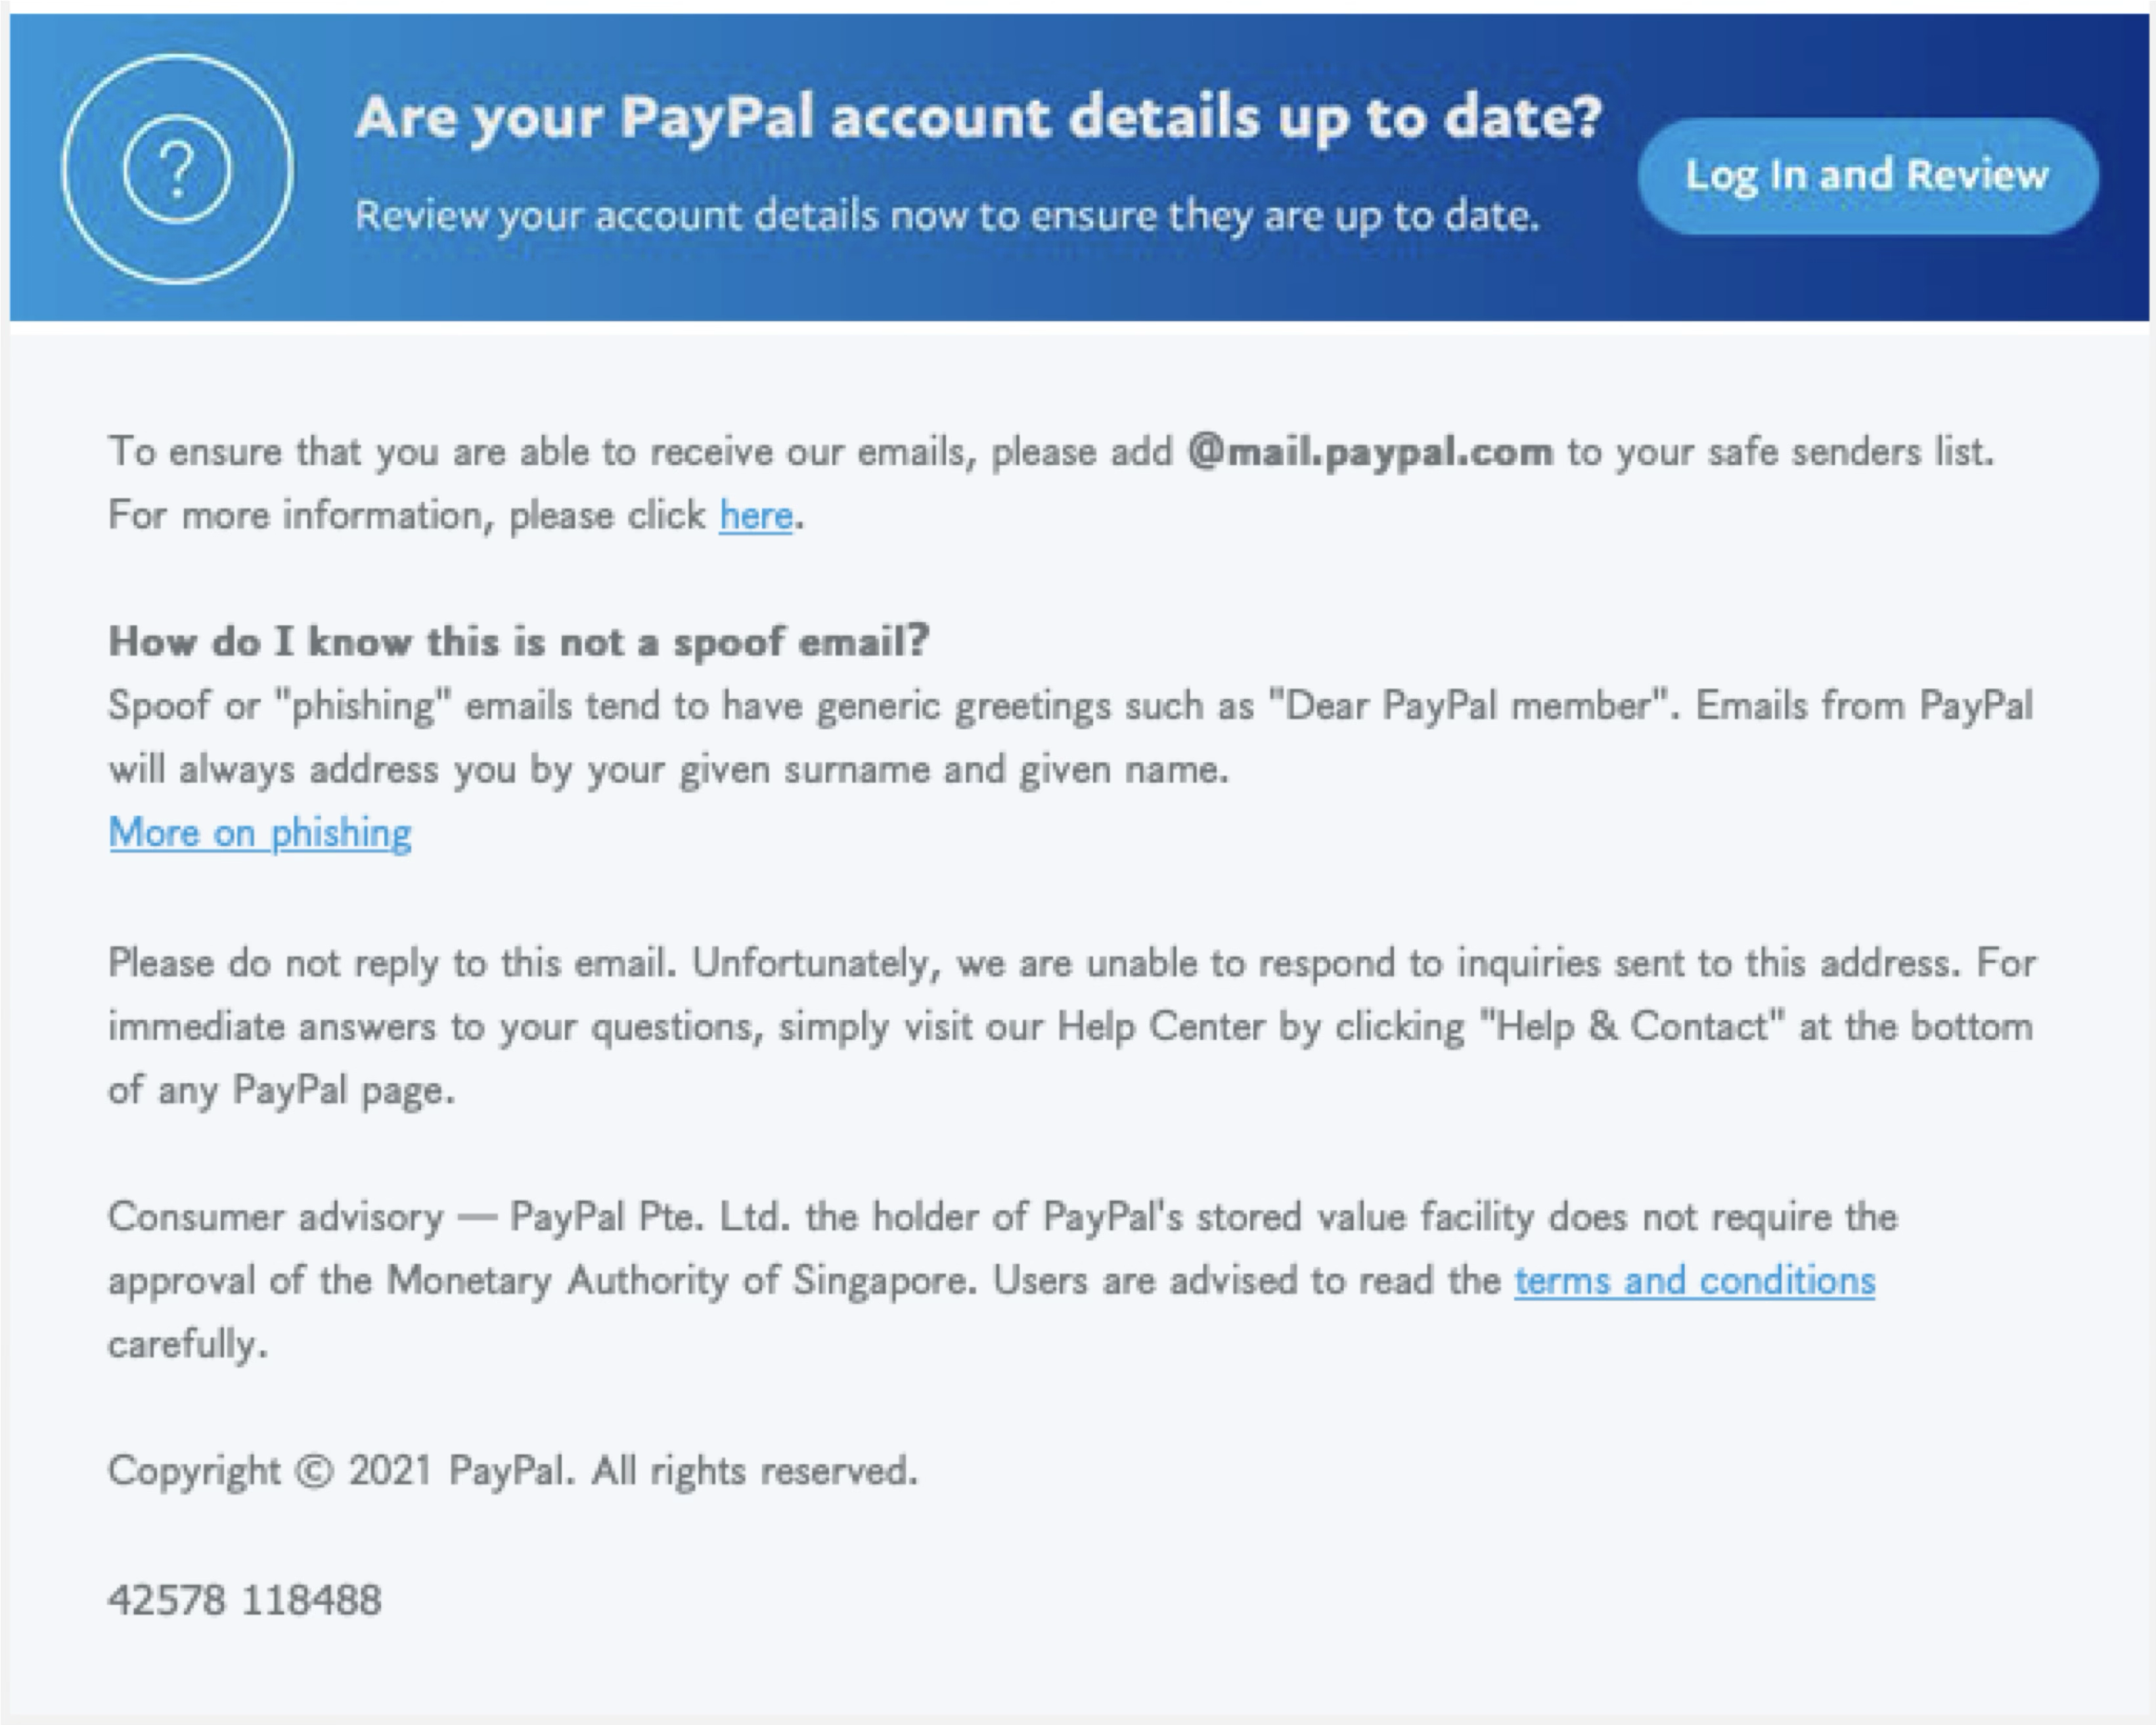Click the Log In and Review button

(x=1868, y=176)
